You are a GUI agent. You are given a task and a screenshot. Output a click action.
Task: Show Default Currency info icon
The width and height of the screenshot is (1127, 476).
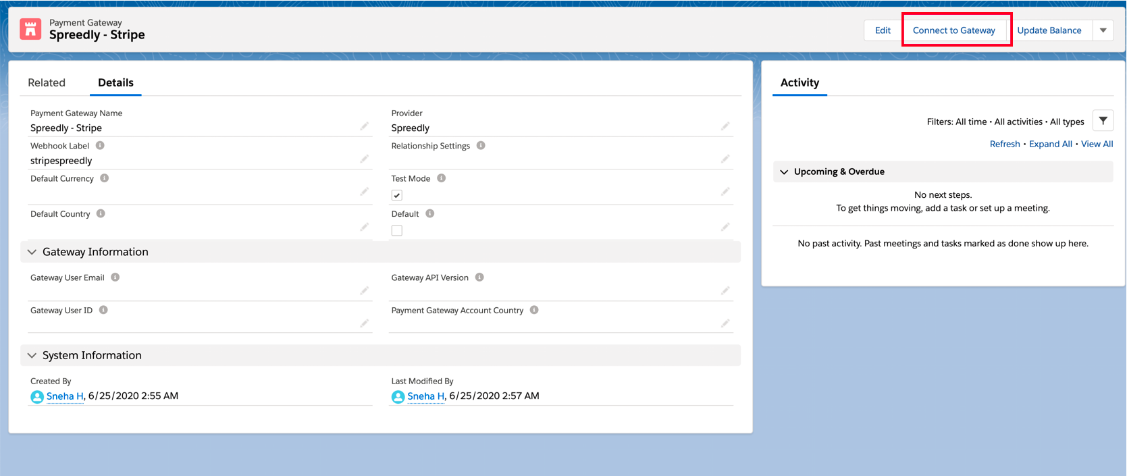point(104,178)
